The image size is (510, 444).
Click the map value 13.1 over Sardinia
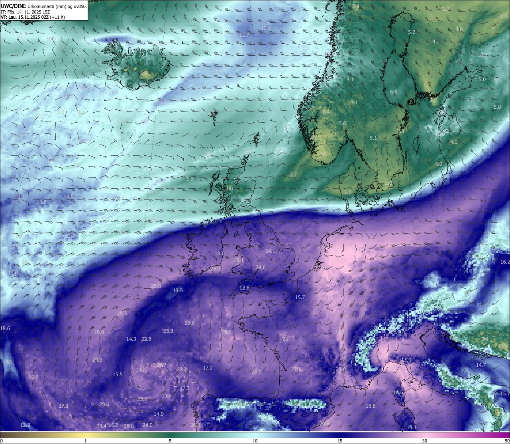tap(412, 428)
